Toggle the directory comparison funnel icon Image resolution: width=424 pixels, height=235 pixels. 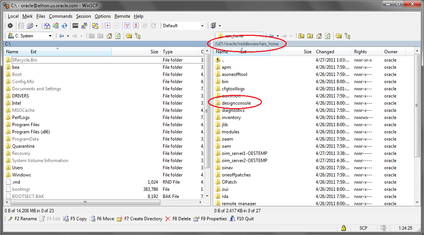127,25
